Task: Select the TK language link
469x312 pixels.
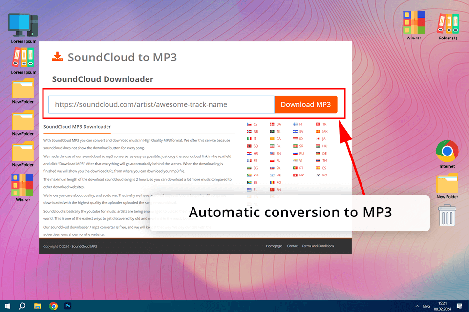Action: coord(278,132)
